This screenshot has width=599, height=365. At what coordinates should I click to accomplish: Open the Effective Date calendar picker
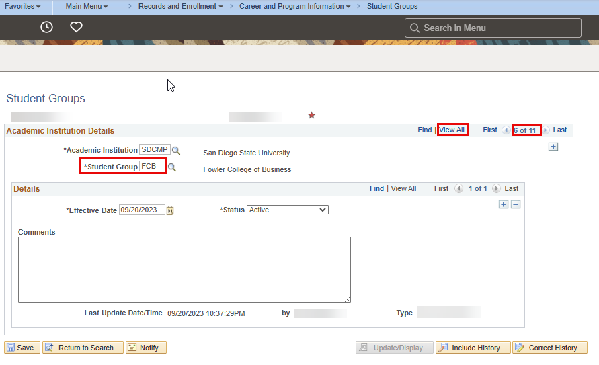click(170, 210)
